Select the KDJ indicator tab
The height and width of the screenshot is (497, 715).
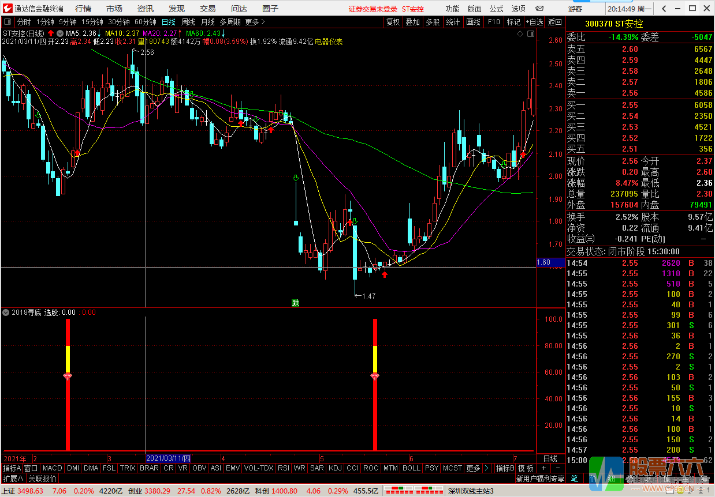tap(335, 468)
